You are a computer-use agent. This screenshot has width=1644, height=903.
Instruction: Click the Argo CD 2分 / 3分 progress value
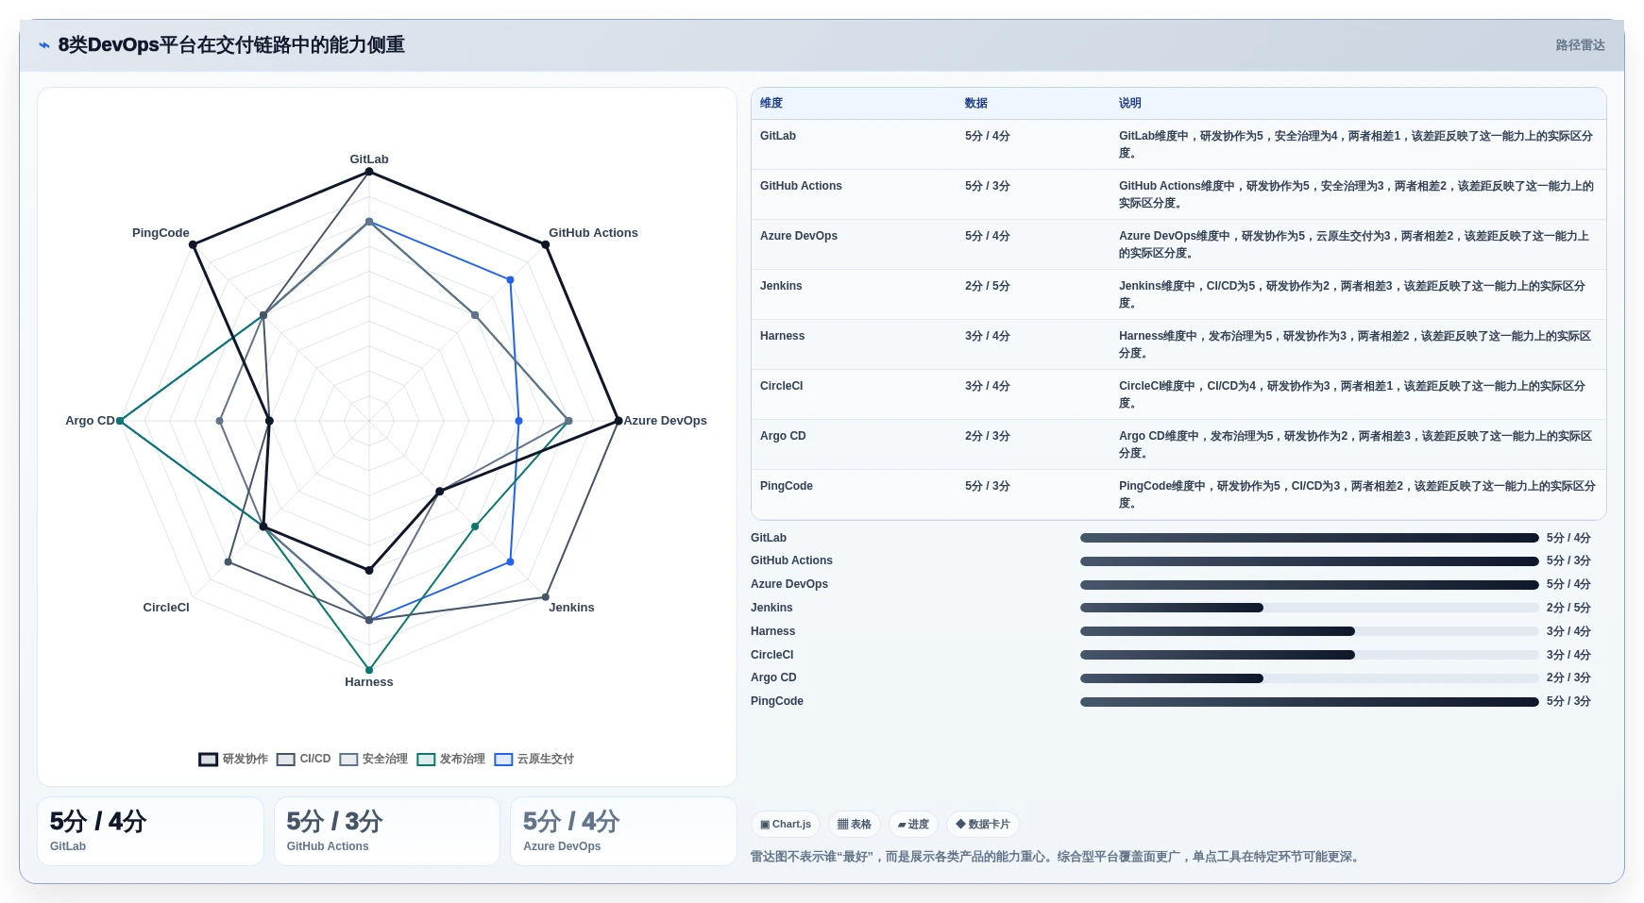tap(1568, 678)
